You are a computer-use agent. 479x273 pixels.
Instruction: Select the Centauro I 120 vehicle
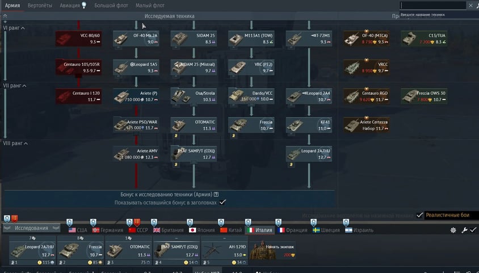click(x=78, y=96)
